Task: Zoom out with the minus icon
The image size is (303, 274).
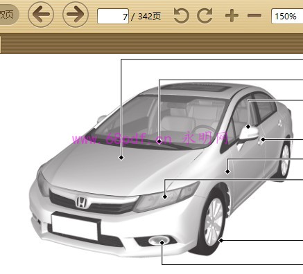Action: pos(254,16)
